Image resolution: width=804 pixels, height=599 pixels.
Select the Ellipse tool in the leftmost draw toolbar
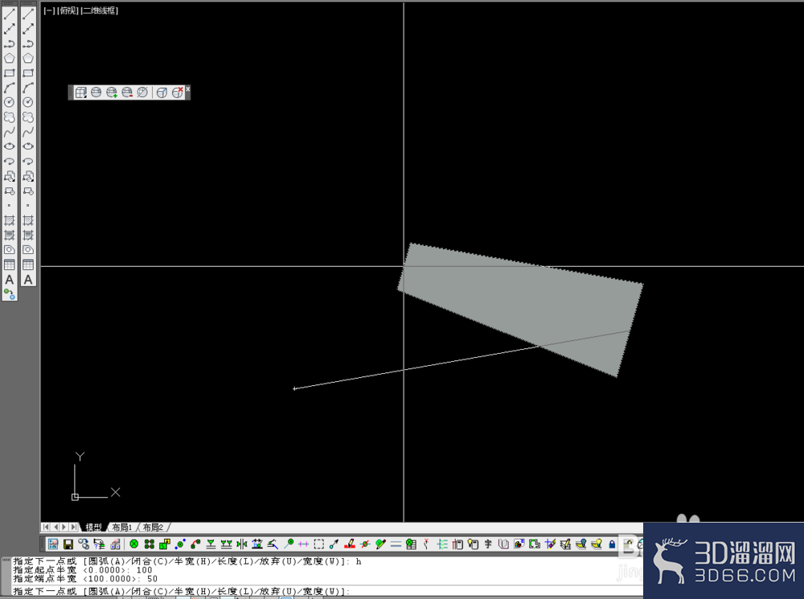click(x=9, y=146)
